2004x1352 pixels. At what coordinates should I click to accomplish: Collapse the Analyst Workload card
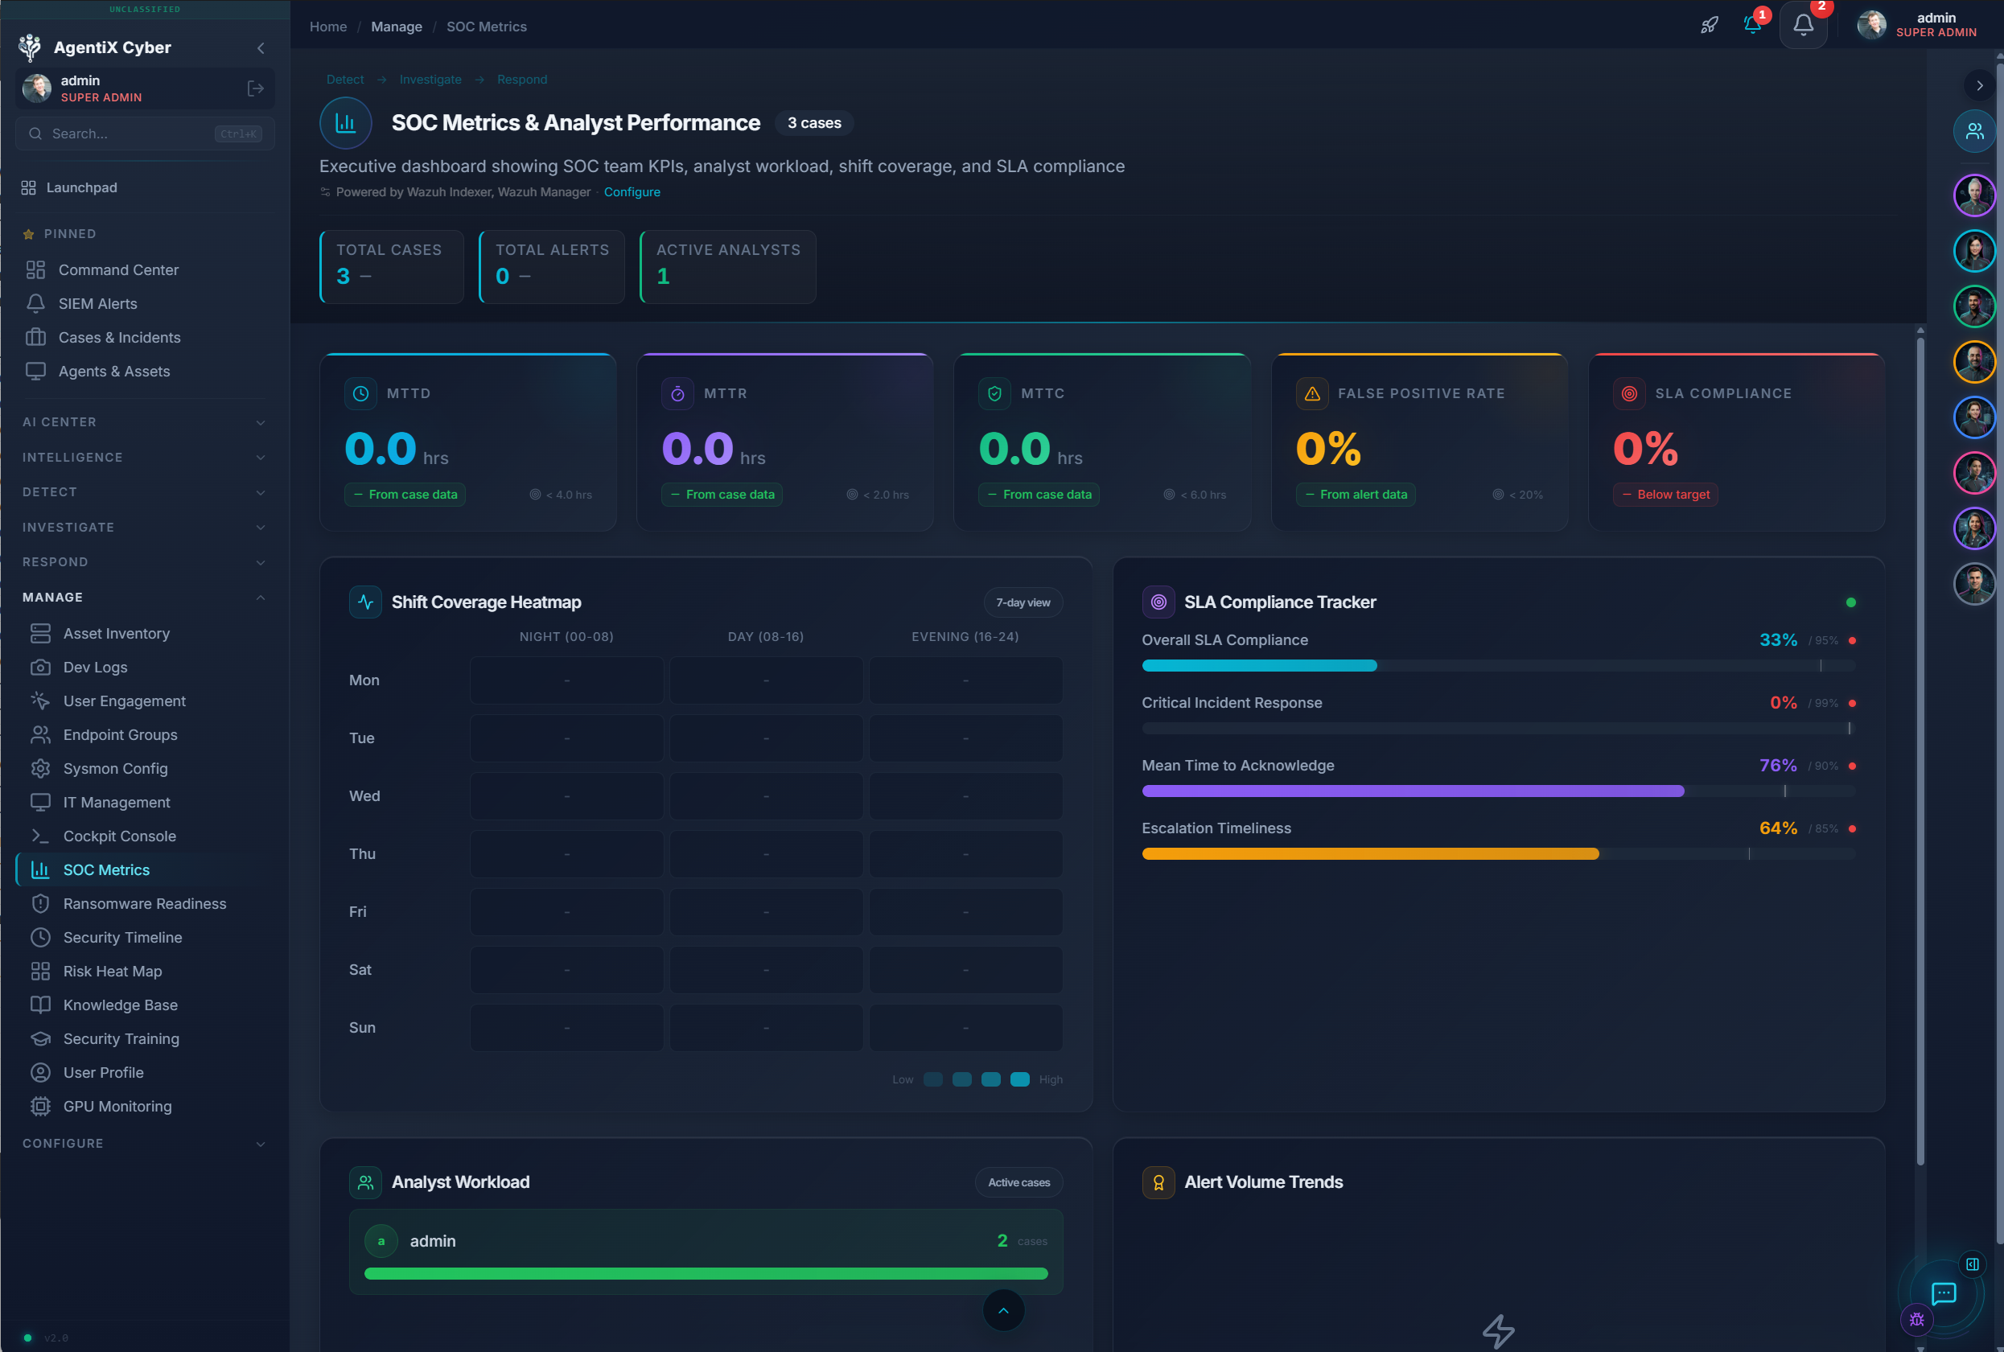click(x=1003, y=1309)
